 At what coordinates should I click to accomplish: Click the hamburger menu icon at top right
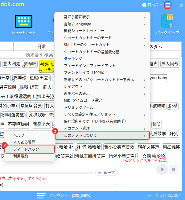[168, 5]
